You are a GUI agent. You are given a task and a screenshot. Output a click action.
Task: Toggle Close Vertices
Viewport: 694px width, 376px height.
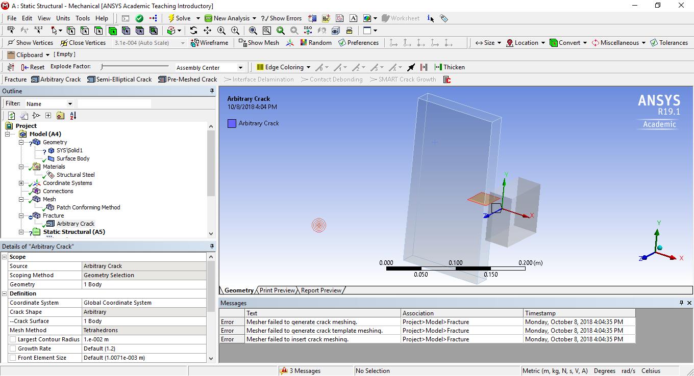tap(83, 43)
